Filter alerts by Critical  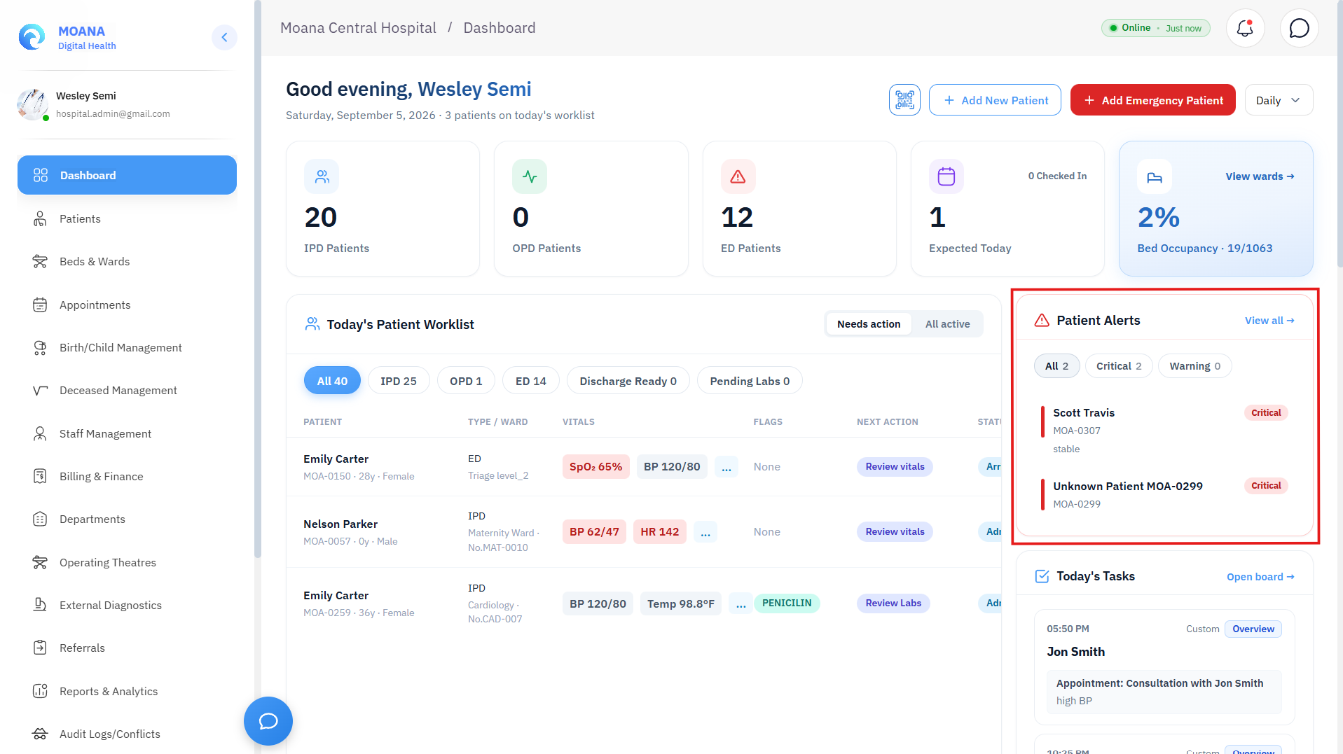[1119, 366]
